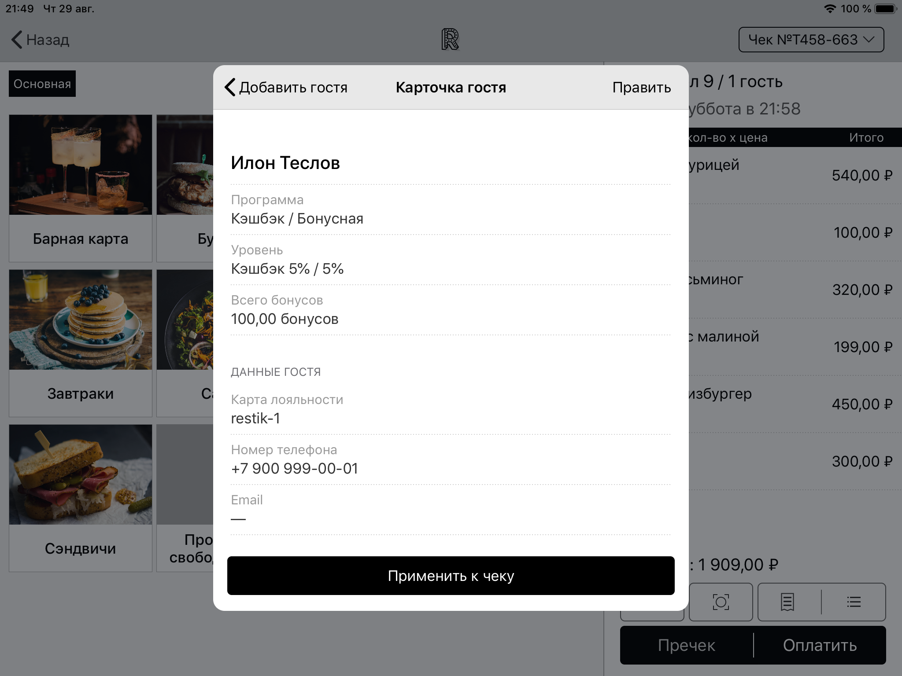The width and height of the screenshot is (902, 676).
Task: Select the Основная menu tab
Action: click(42, 84)
